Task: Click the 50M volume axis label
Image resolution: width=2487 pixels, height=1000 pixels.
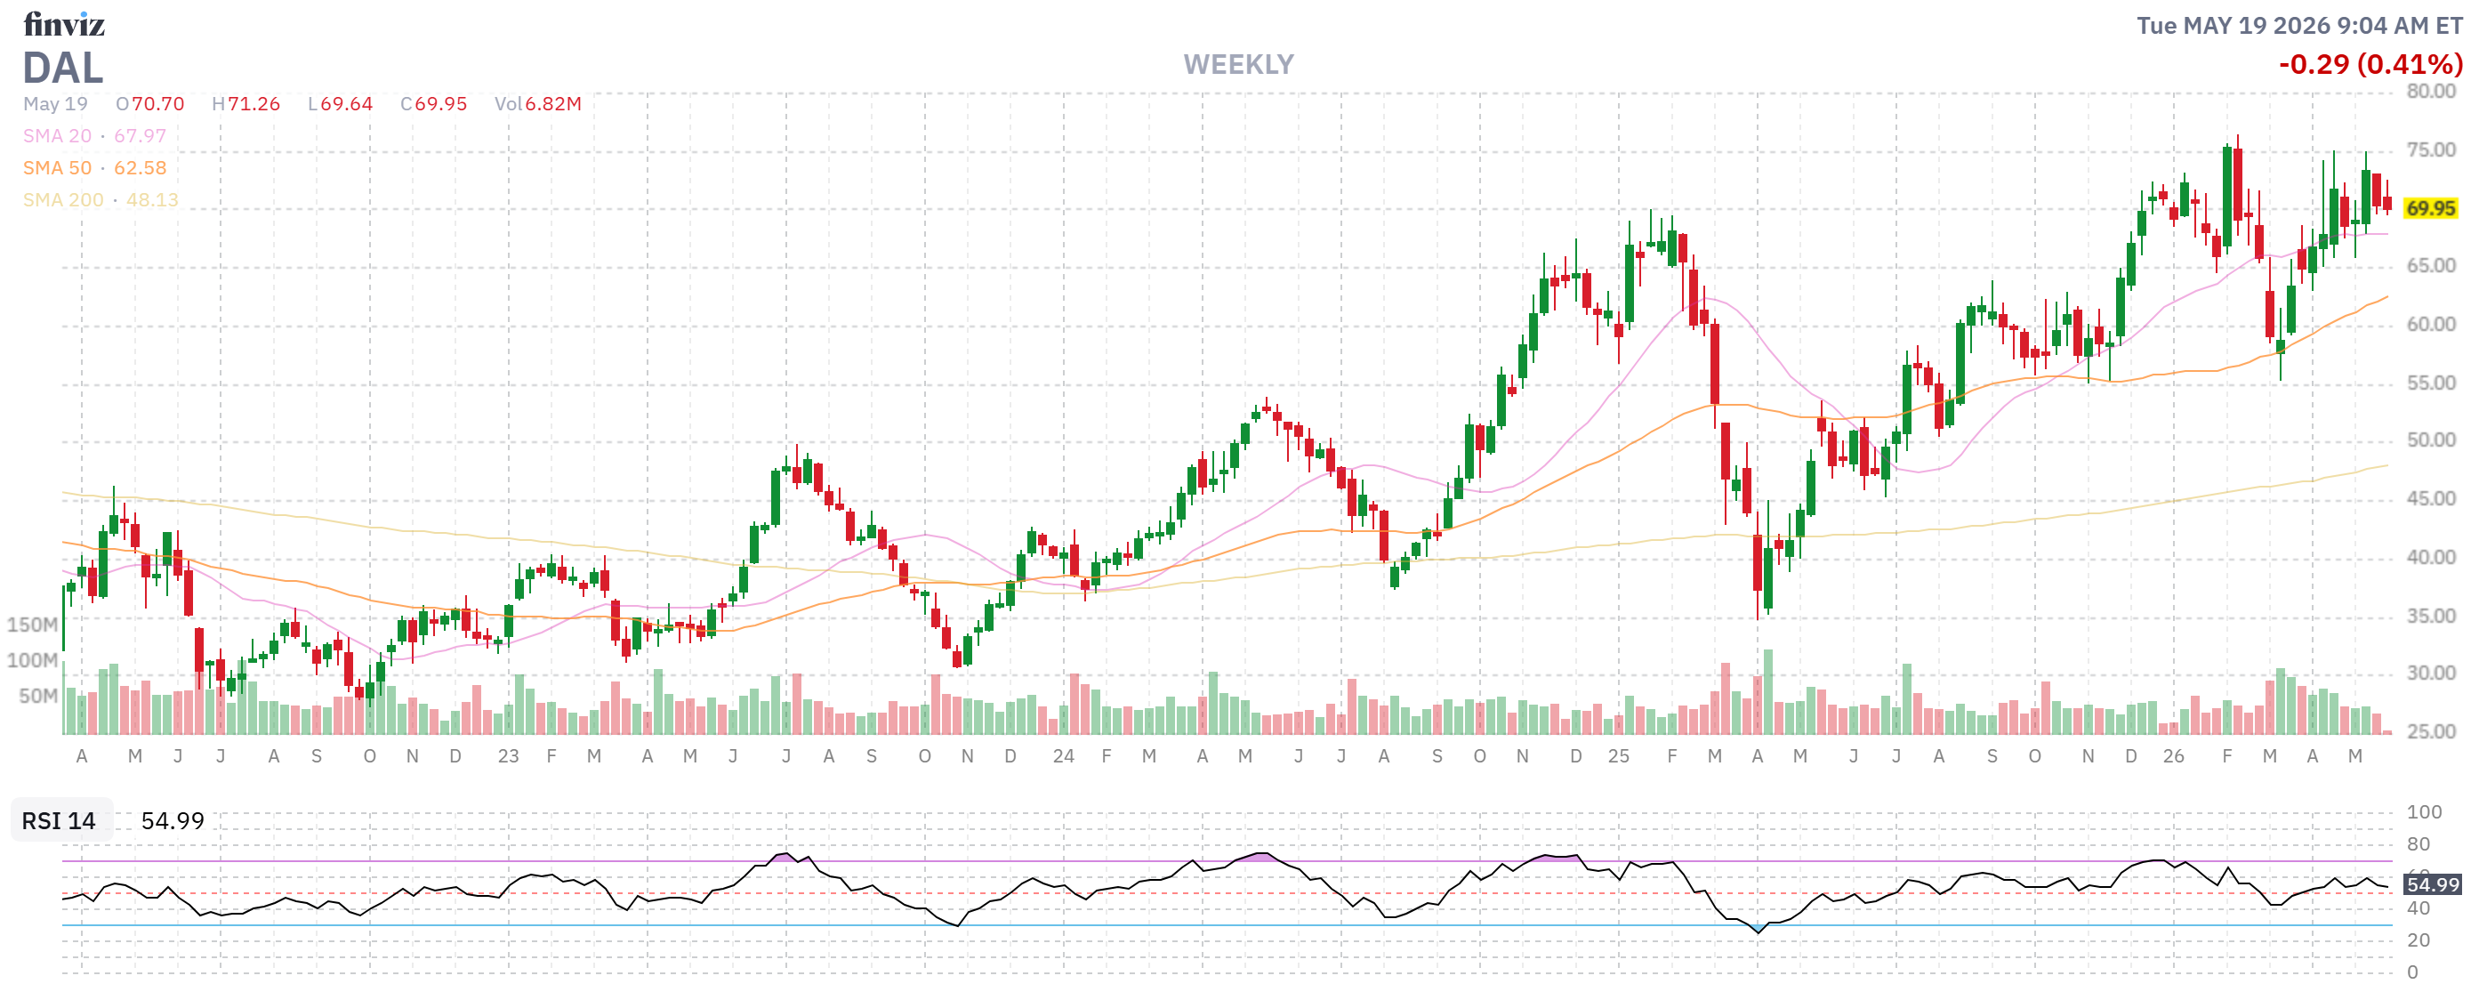Action: click(x=37, y=696)
